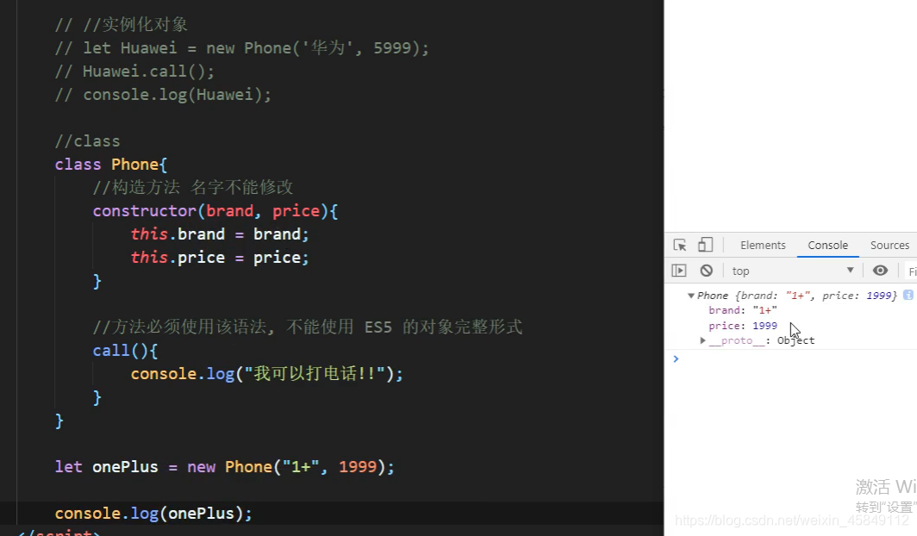Open the top JavaScript context dropdown

tap(792, 271)
